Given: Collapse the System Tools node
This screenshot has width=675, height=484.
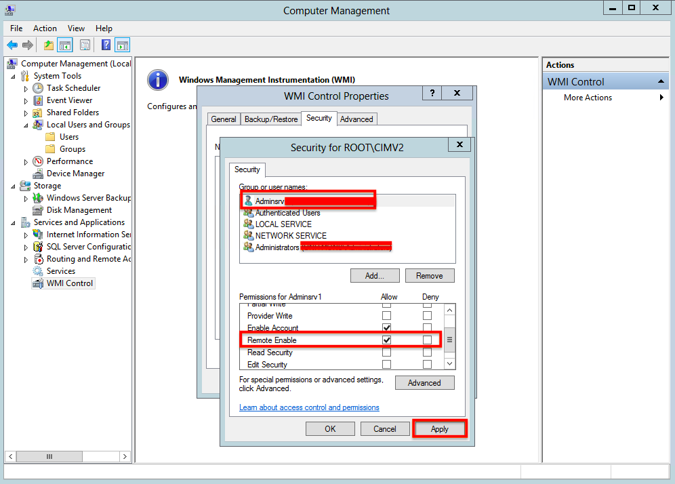Looking at the screenshot, I should tap(14, 77).
